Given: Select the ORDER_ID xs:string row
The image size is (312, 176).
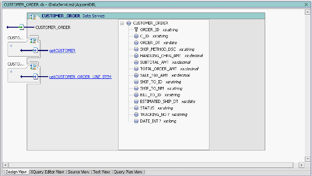Looking at the screenshot, I should point(159,30).
